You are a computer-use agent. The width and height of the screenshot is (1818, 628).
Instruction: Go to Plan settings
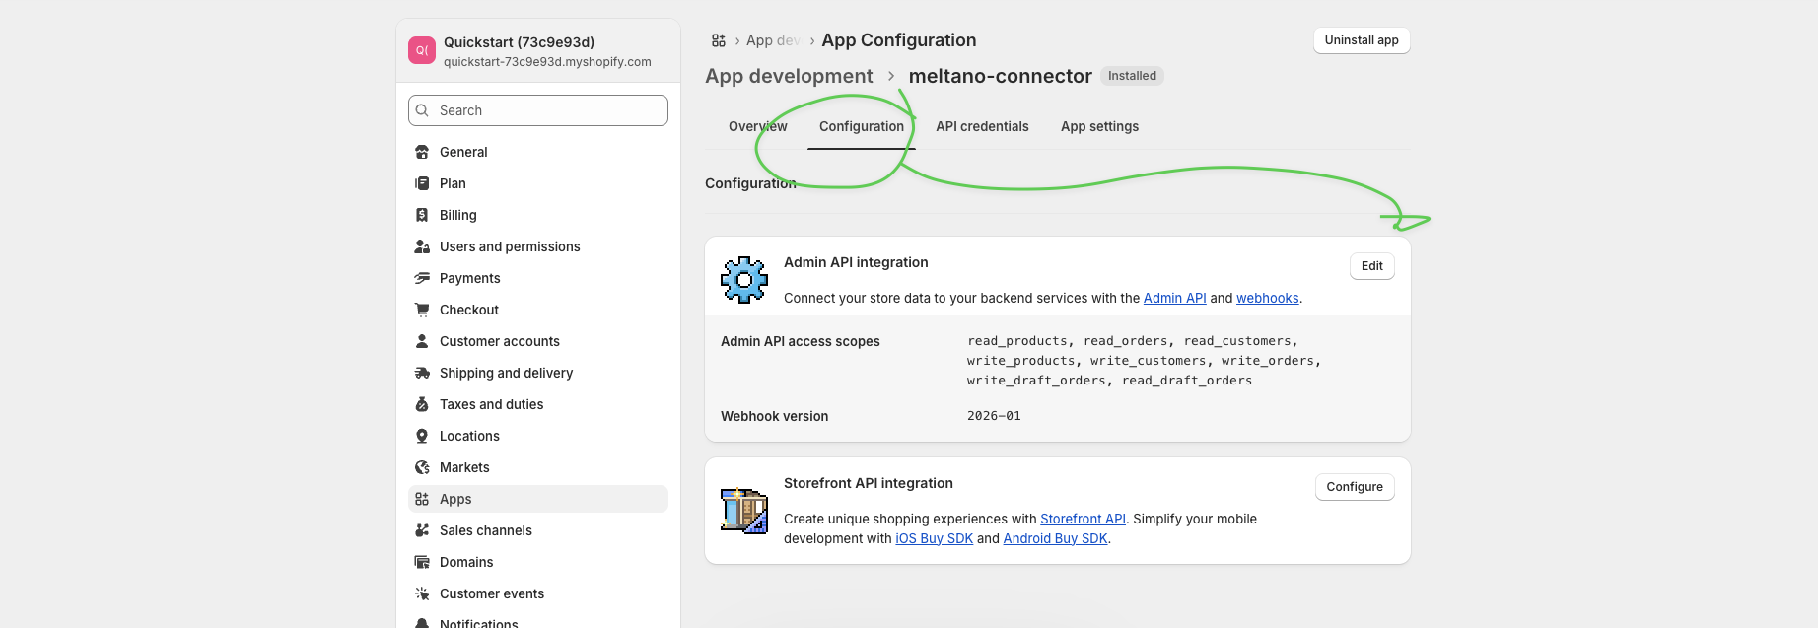click(538, 183)
